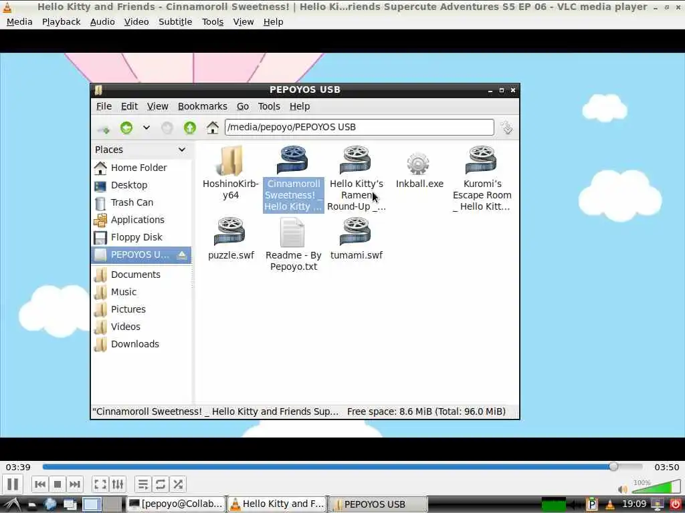Screen dimensions: 685x513
Task: Open Applications in sidebar
Action: (140, 220)
